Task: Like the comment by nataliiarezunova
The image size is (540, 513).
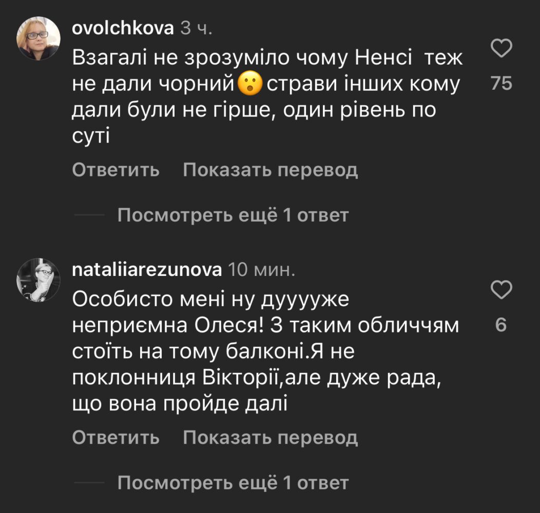Action: click(502, 290)
